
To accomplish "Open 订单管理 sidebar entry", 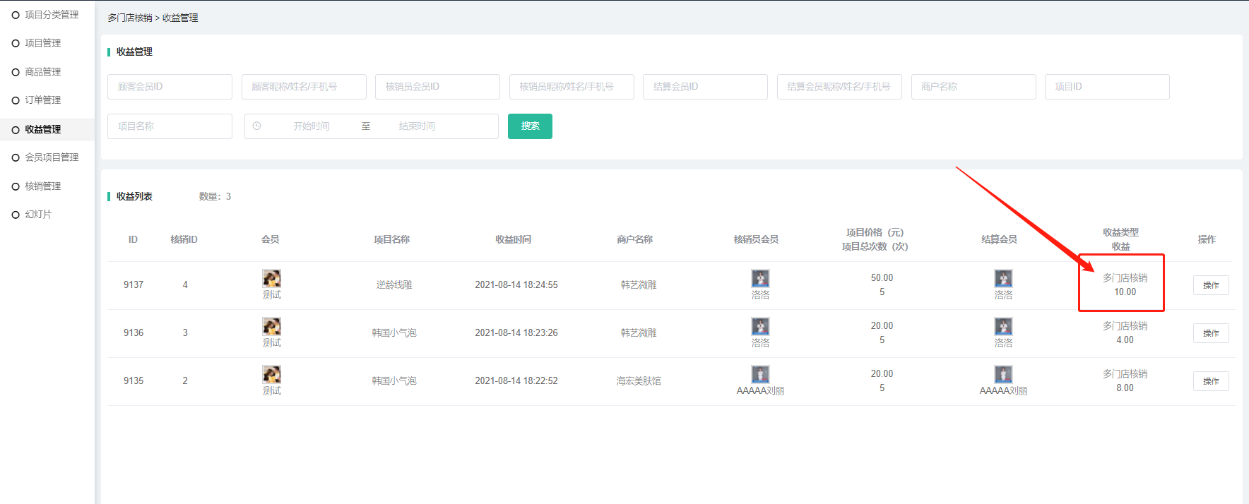I will pos(42,100).
